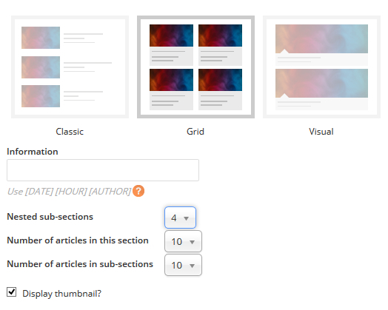
Task: Click first image in Classic preview
Action: [x=41, y=38]
